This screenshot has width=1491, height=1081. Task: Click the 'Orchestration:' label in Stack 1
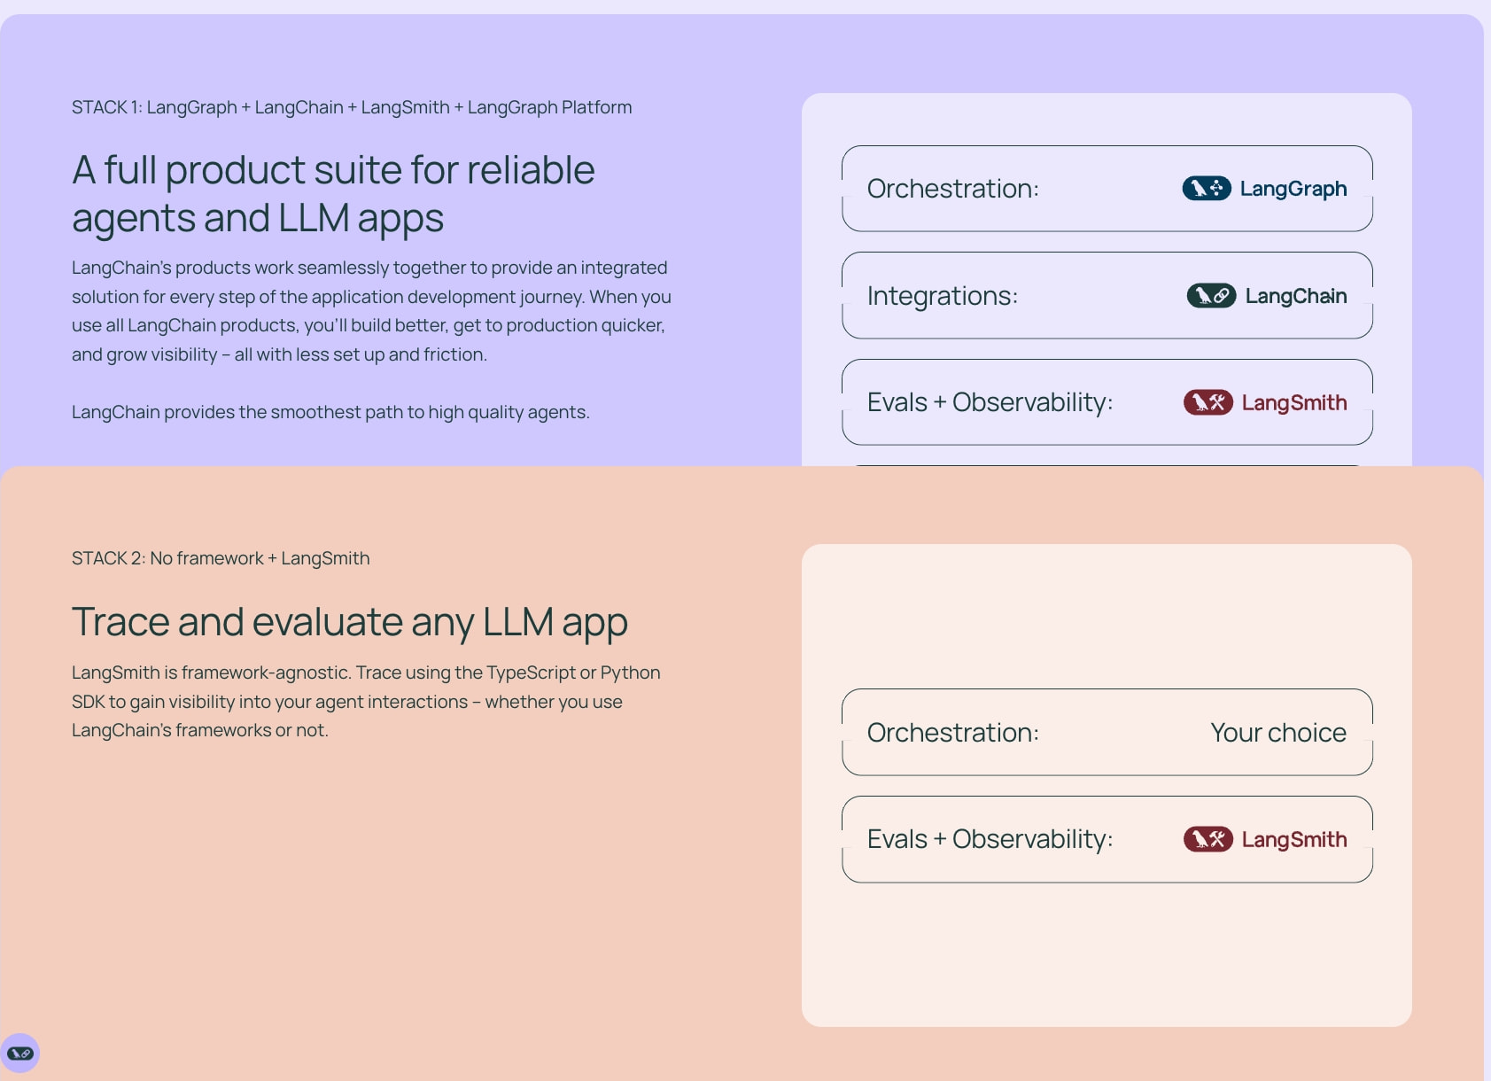(953, 189)
